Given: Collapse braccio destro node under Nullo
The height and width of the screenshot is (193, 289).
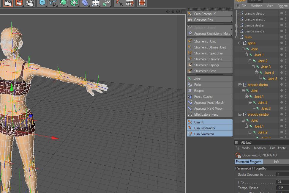Looking at the screenshot, I should pyautogui.click(x=240, y=85).
